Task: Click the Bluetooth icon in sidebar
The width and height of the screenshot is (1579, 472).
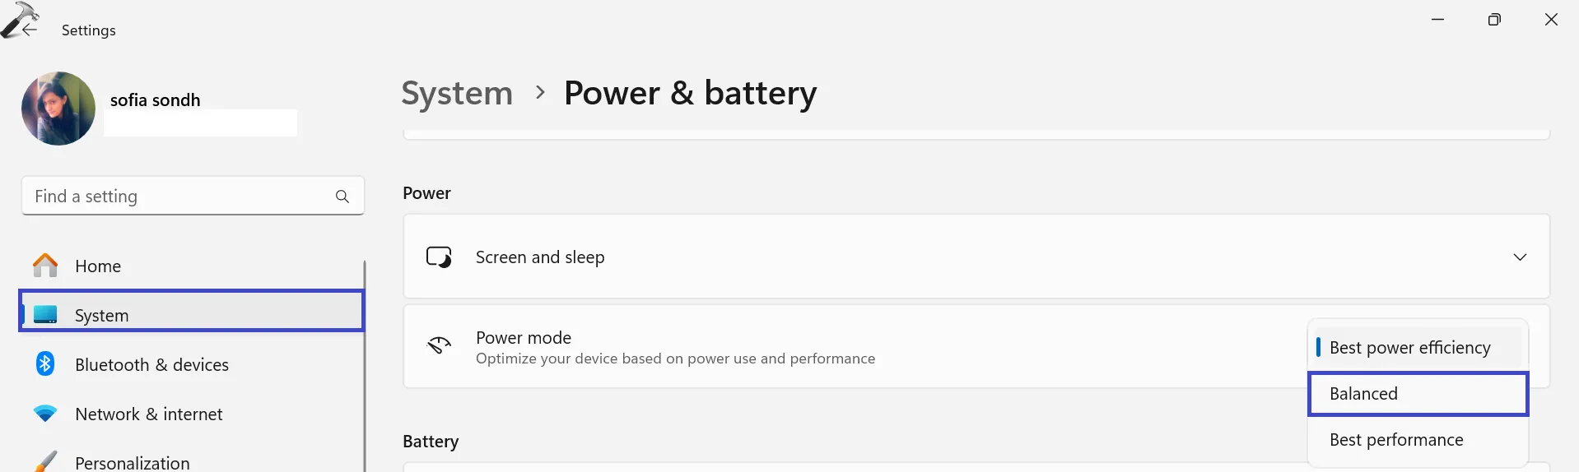Action: (45, 363)
